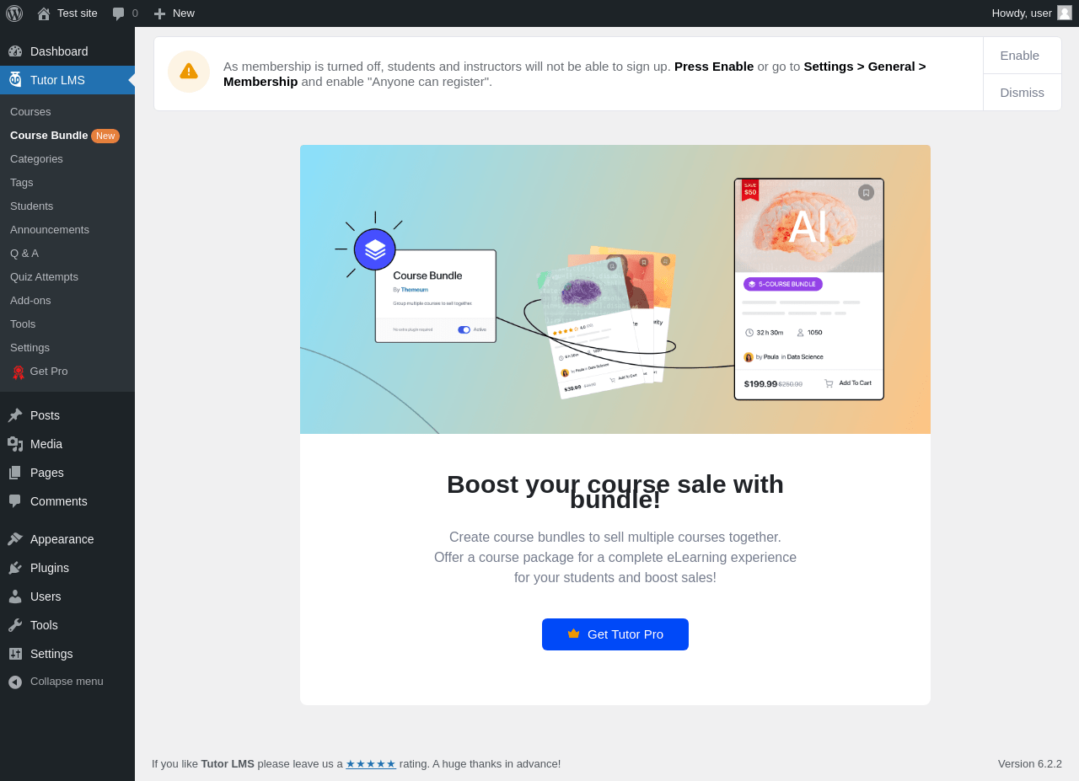Open the comments bubble in admin bar
Image resolution: width=1079 pixels, height=781 pixels.
(x=119, y=13)
